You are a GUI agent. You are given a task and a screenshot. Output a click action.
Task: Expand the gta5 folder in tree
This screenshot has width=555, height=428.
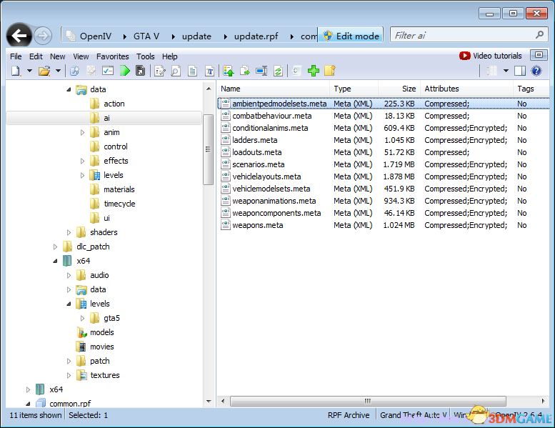tap(82, 318)
